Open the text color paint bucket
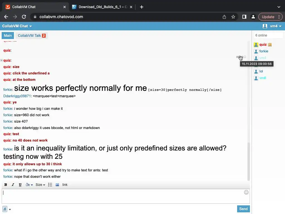285x214 pixels. click(28, 185)
